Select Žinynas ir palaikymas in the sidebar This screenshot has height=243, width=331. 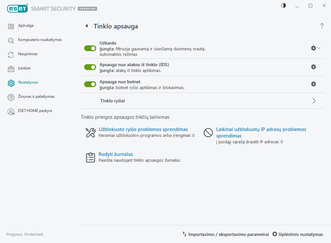36,96
